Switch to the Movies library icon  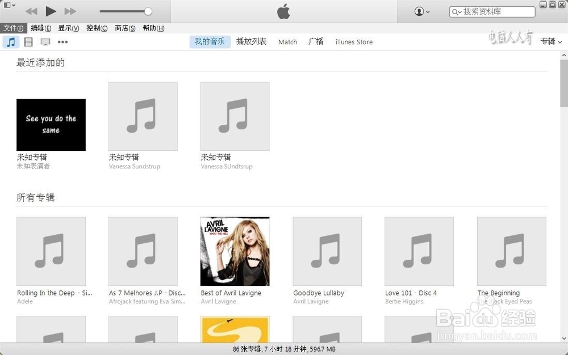tap(28, 42)
